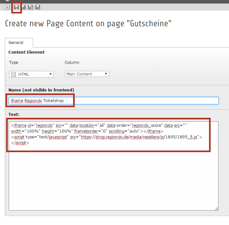Open the Type dropdown showing HTML
Viewport: 229px width, 225px height.
(31, 74)
